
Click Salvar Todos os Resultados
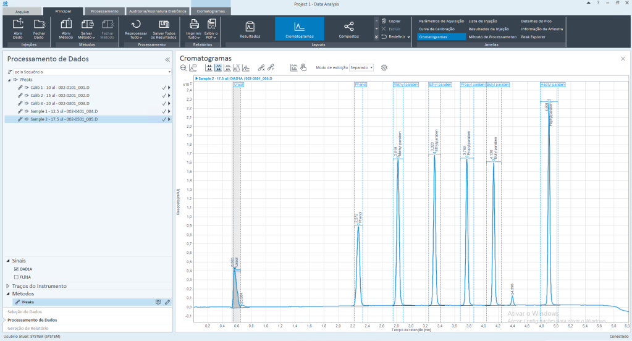pos(164,28)
